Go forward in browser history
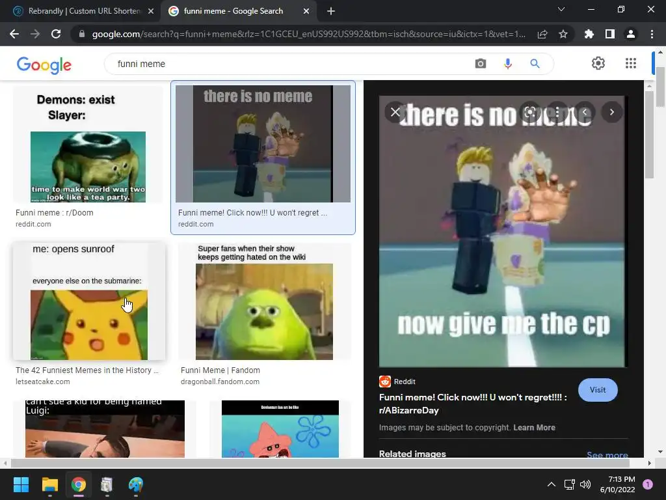 click(35, 34)
